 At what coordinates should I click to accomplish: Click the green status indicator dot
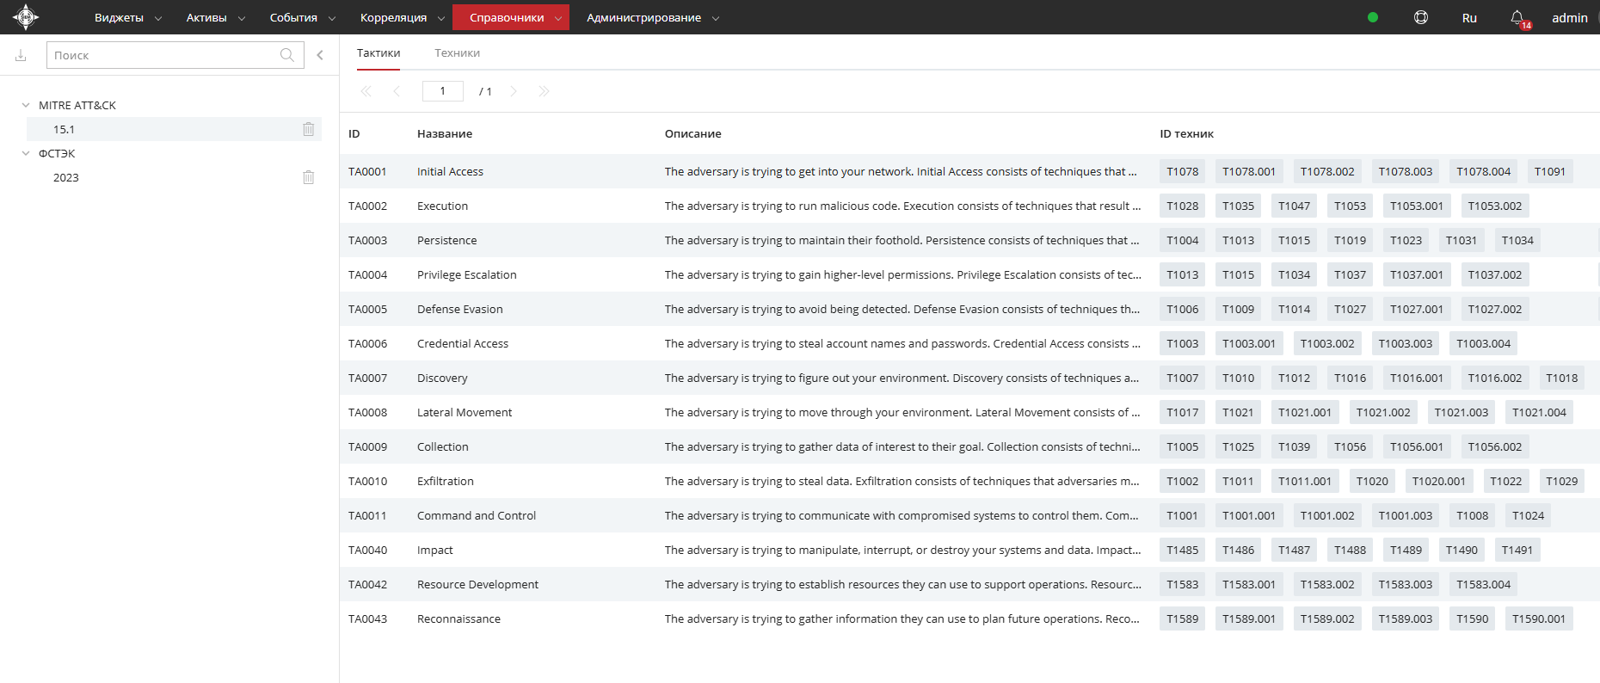point(1373,17)
